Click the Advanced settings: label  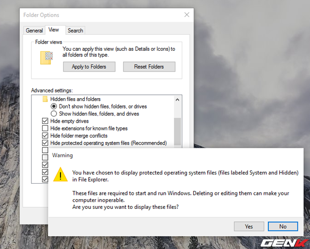coord(52,90)
